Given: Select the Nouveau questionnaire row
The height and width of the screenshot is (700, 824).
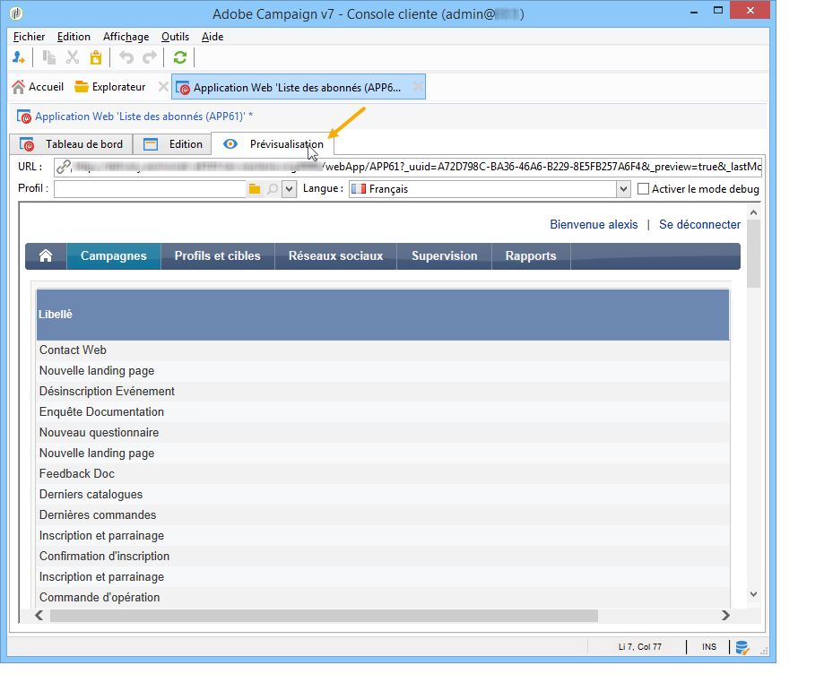Looking at the screenshot, I should tap(383, 433).
